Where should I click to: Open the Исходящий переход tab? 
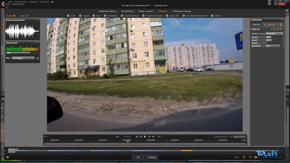pos(182,11)
